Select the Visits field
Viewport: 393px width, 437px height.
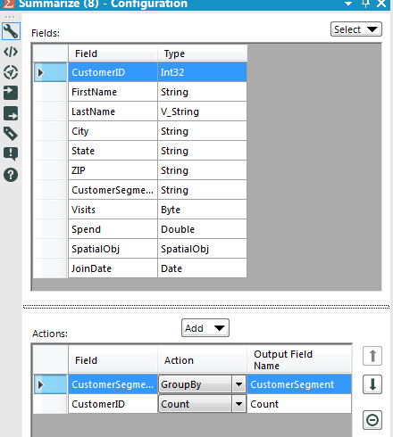click(113, 210)
